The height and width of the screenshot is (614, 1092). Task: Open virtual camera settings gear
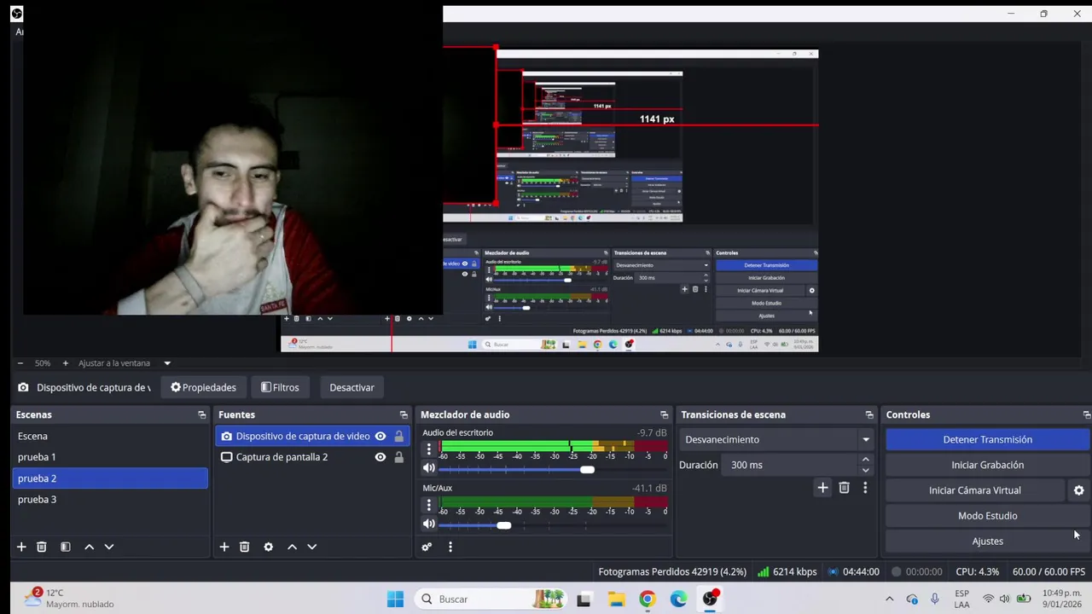coord(1078,490)
